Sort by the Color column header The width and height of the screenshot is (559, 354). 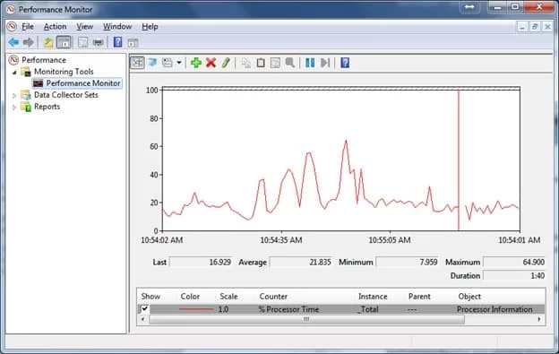190,297
